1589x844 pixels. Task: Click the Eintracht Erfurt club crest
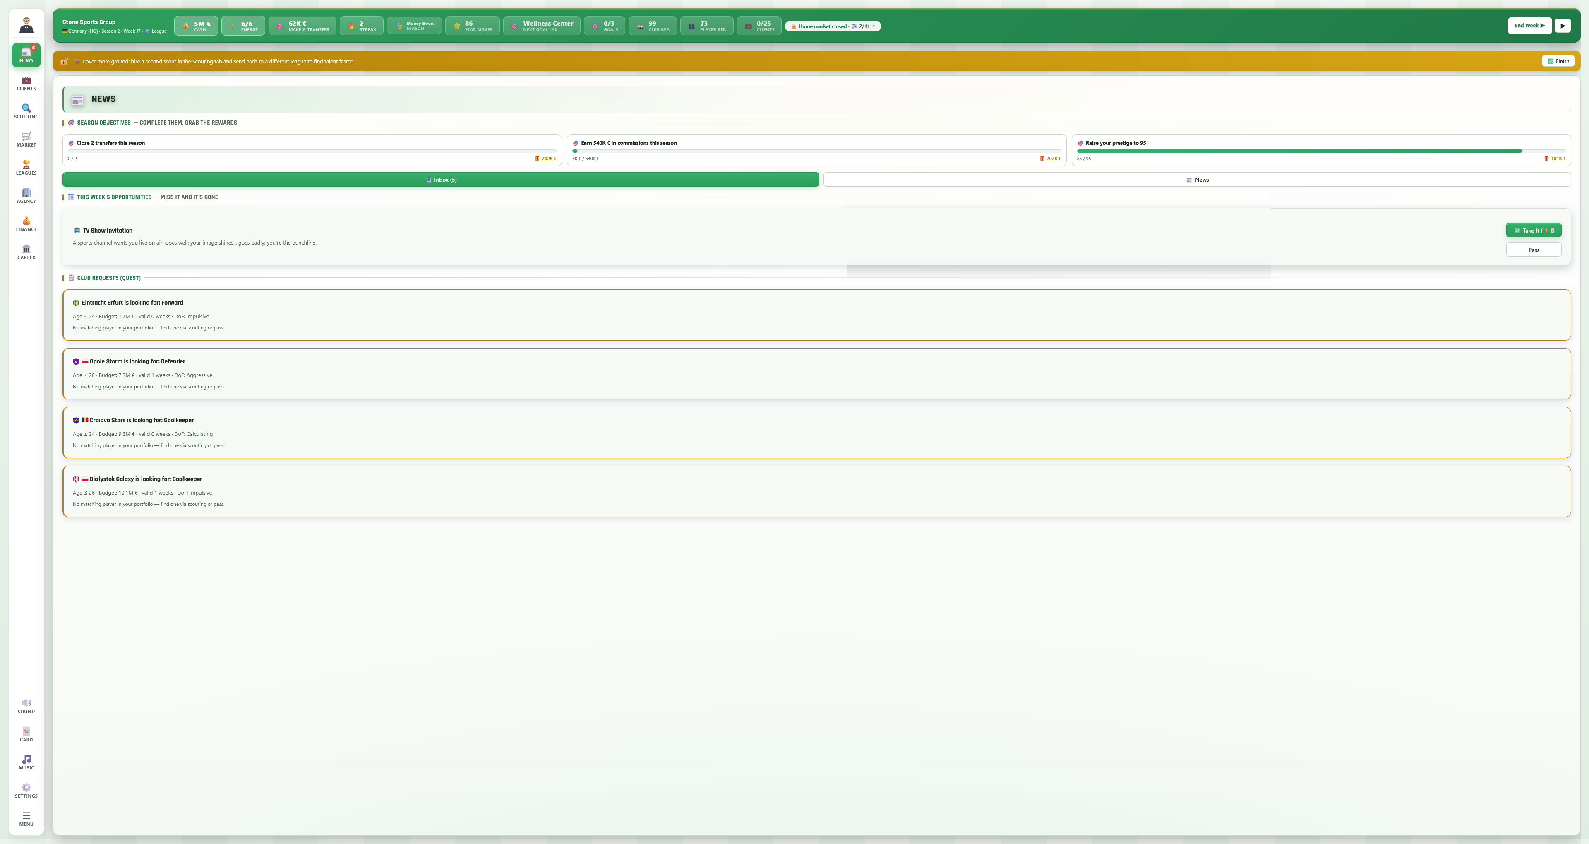76,303
